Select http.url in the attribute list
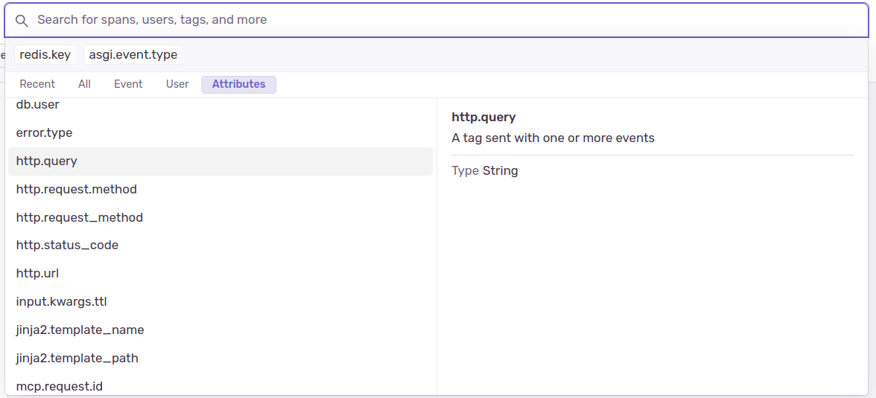876x398 pixels. click(x=37, y=273)
